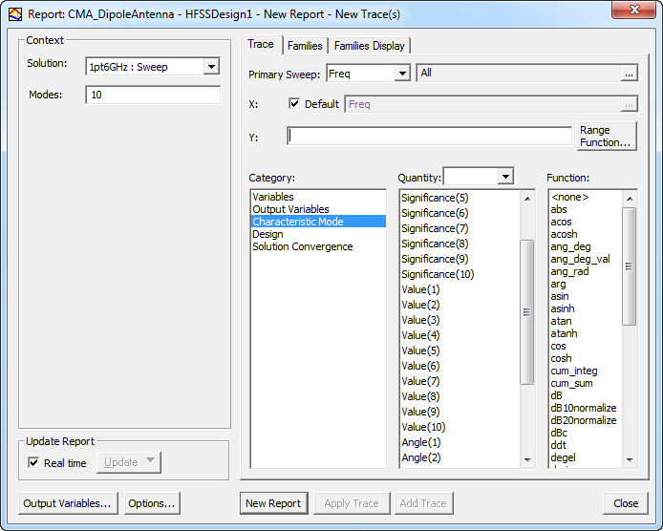Expand the Primary Sweep Freq dropdown
The height and width of the screenshot is (531, 663).
click(401, 74)
